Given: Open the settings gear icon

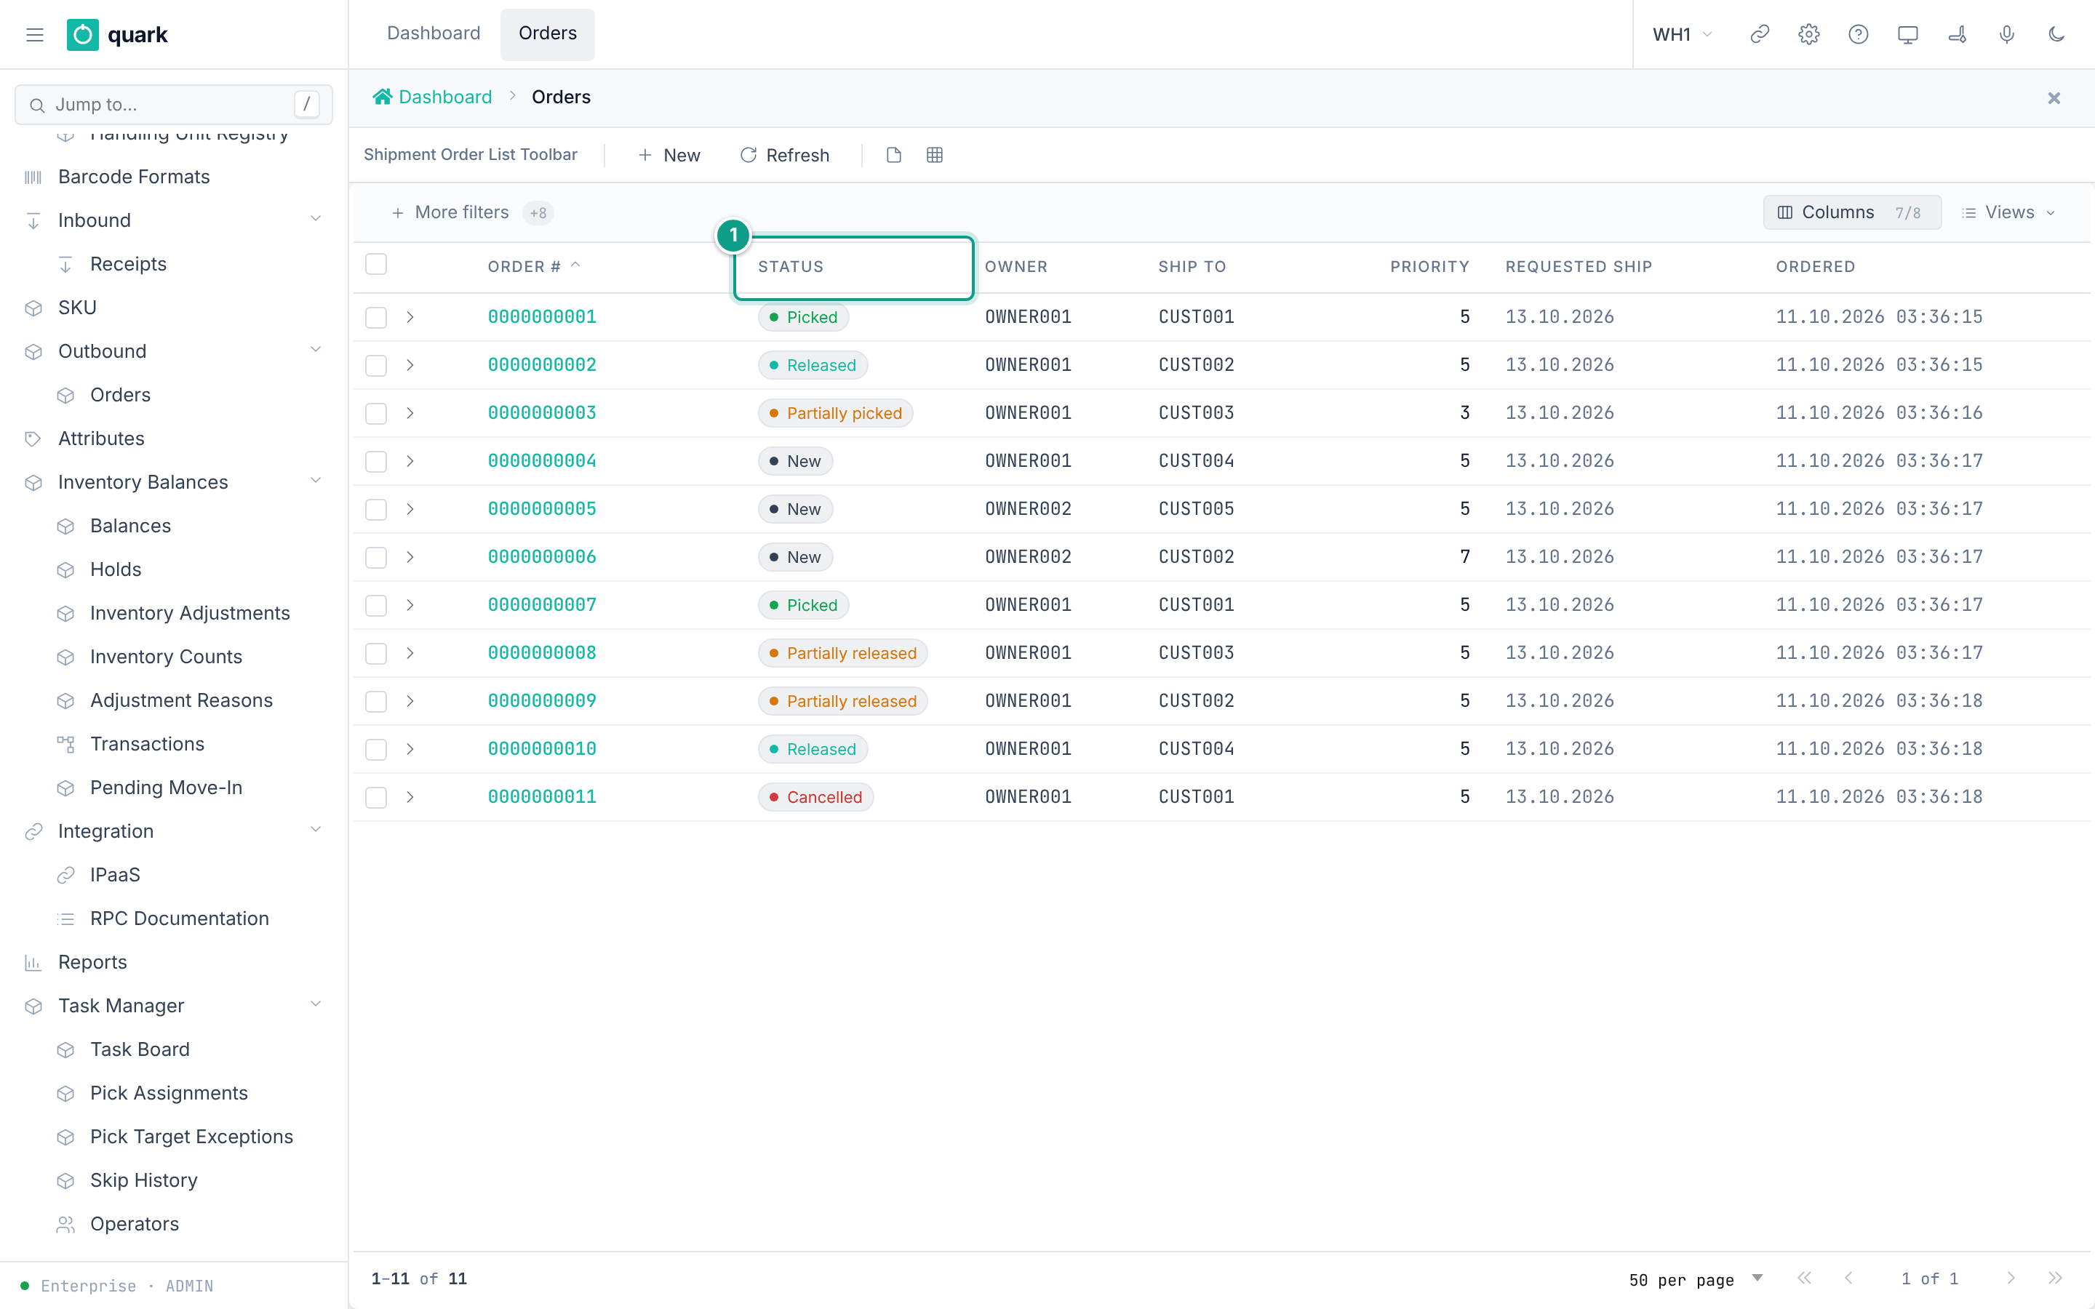Looking at the screenshot, I should point(1808,35).
